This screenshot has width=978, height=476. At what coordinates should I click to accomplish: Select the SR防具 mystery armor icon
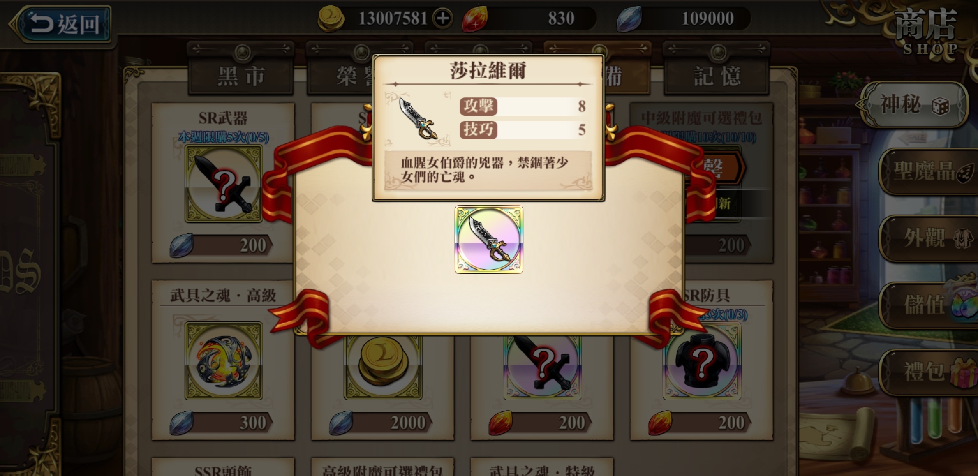[x=702, y=361]
